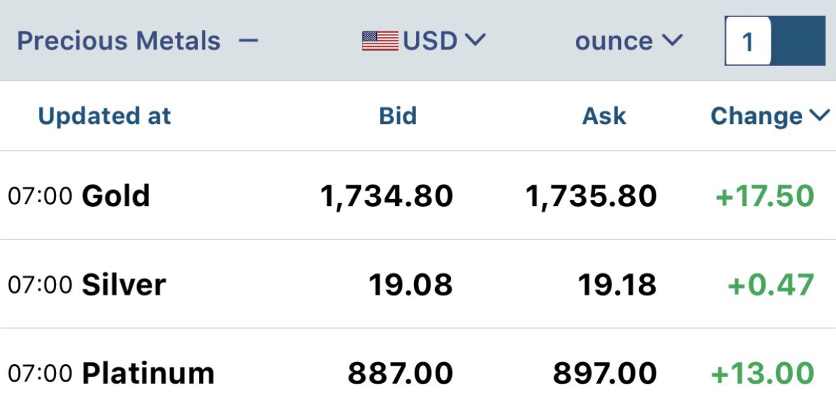
Task: Click Platinum ask price 897.00
Action: click(605, 374)
